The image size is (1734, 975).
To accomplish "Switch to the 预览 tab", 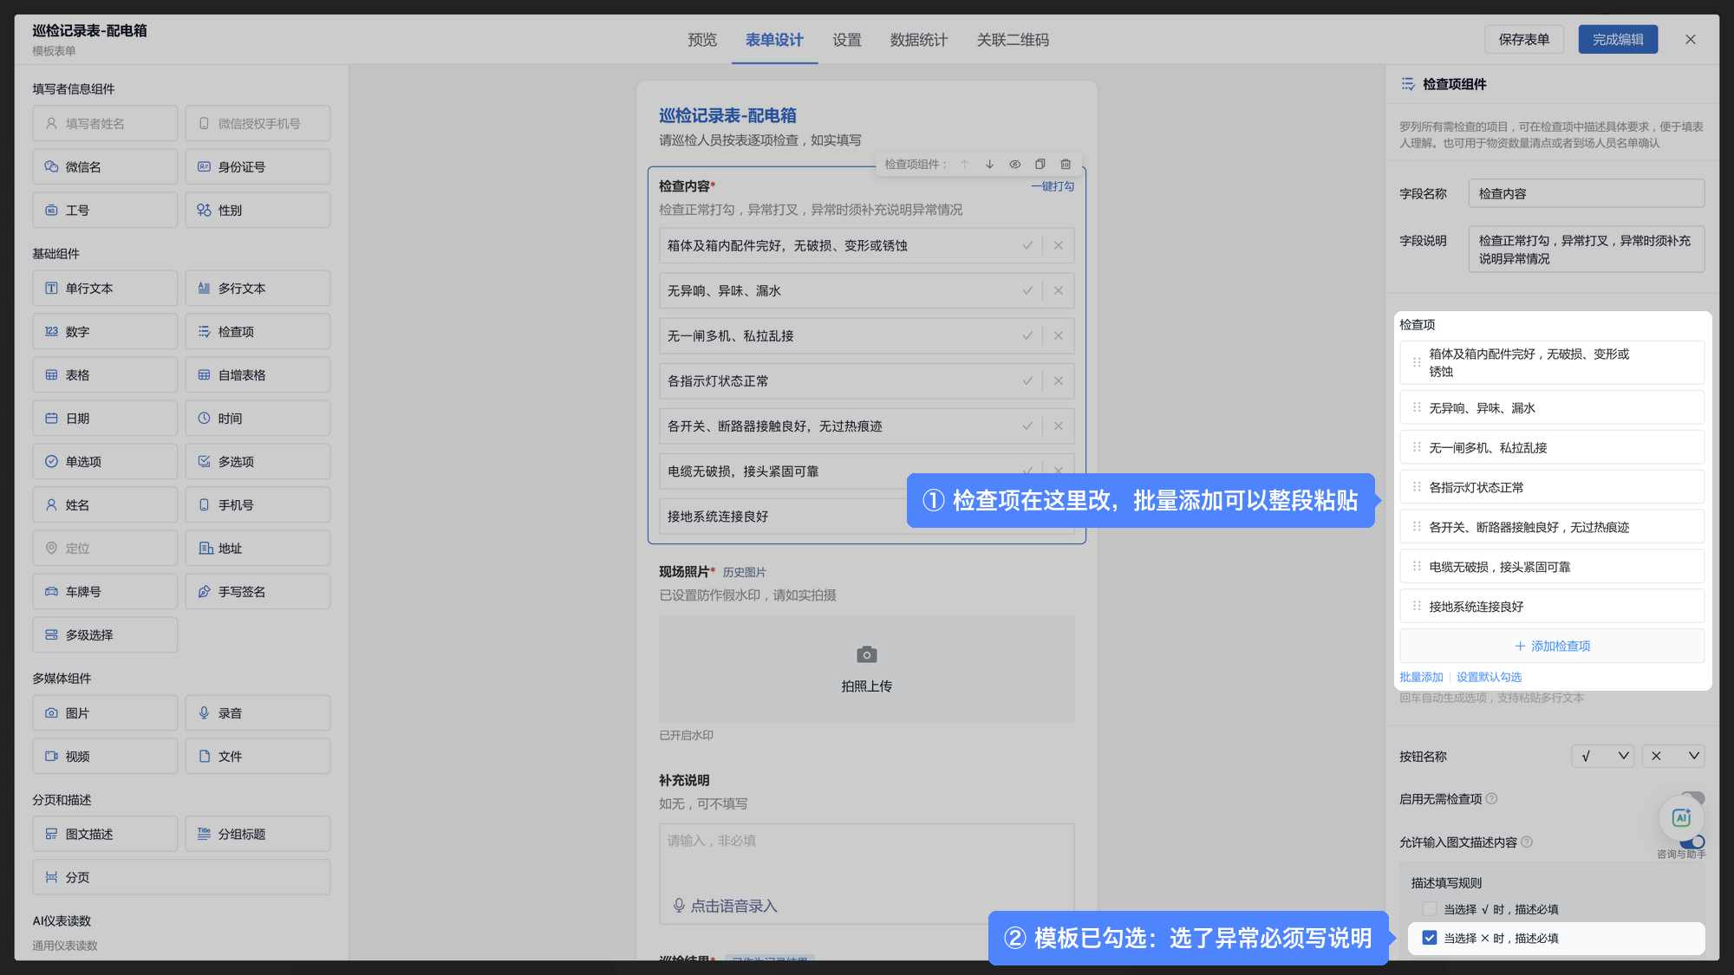I will 701,40.
